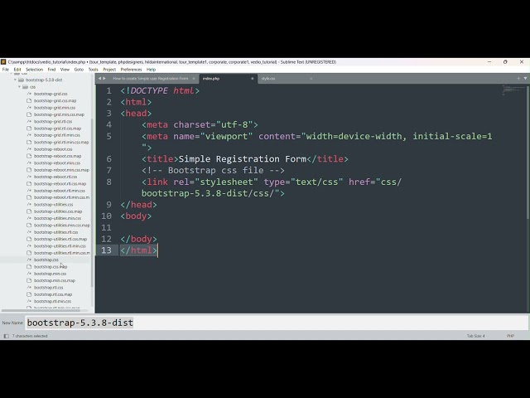Collapse the bootstrap-5.3.8-dist folder arrow
Screen dimensions: 530x398
click(15, 80)
